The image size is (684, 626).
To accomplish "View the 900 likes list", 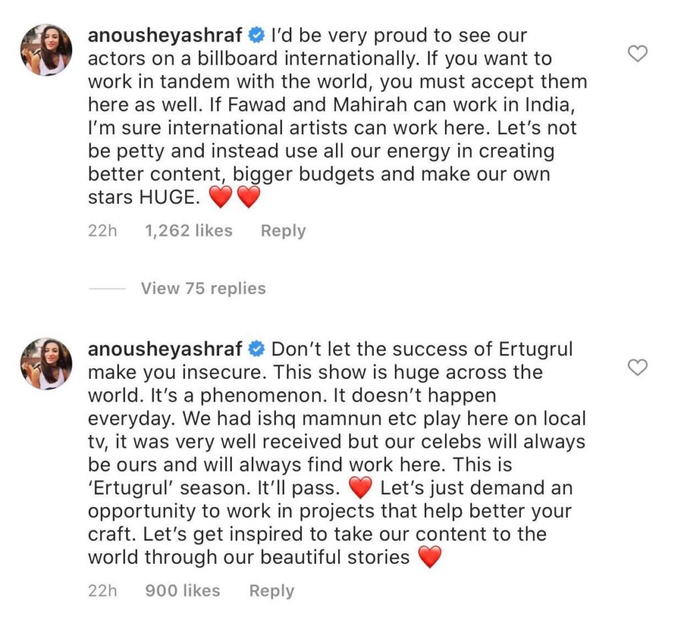I will (183, 591).
